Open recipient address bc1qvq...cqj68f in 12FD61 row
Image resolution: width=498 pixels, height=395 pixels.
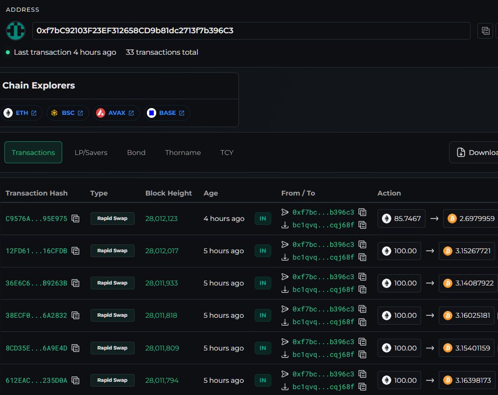pos(323,258)
